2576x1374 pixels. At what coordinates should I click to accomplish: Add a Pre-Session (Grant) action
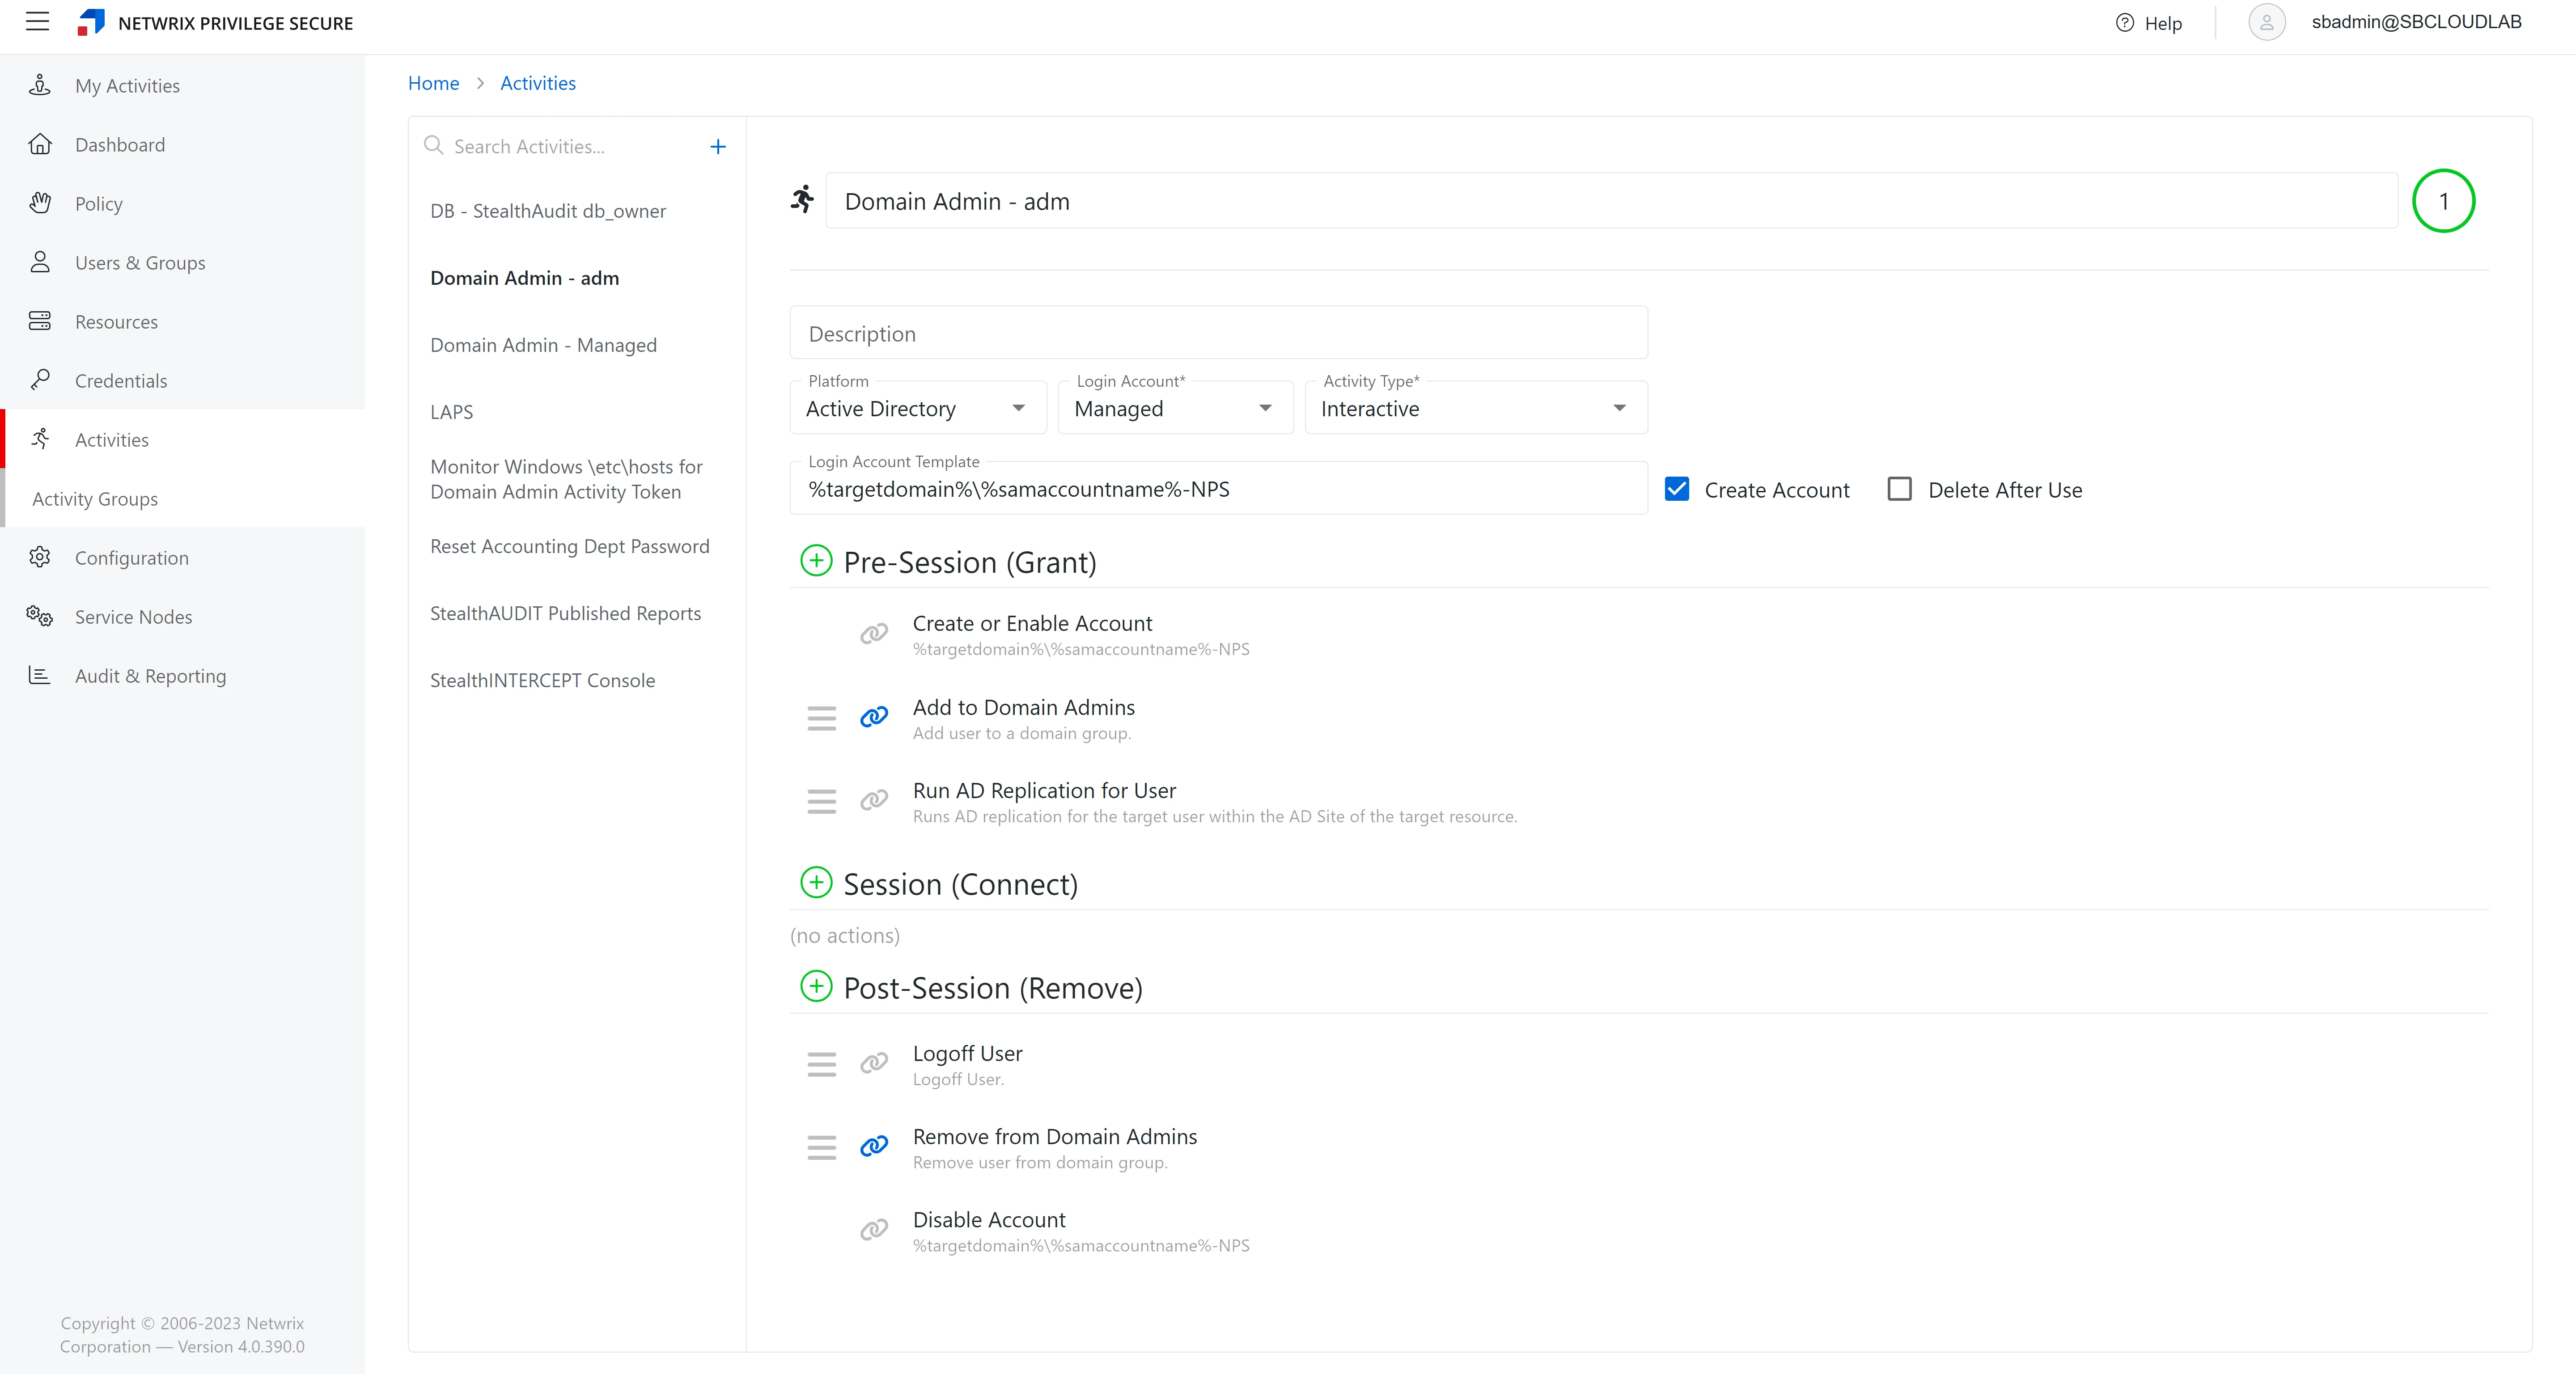click(x=816, y=561)
